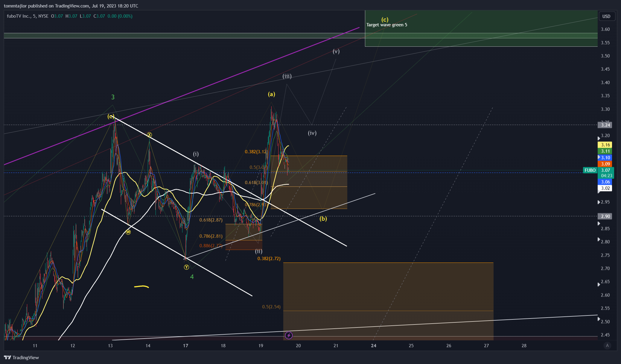Click the 2.45 price axis label
The image size is (621, 364).
coord(605,335)
